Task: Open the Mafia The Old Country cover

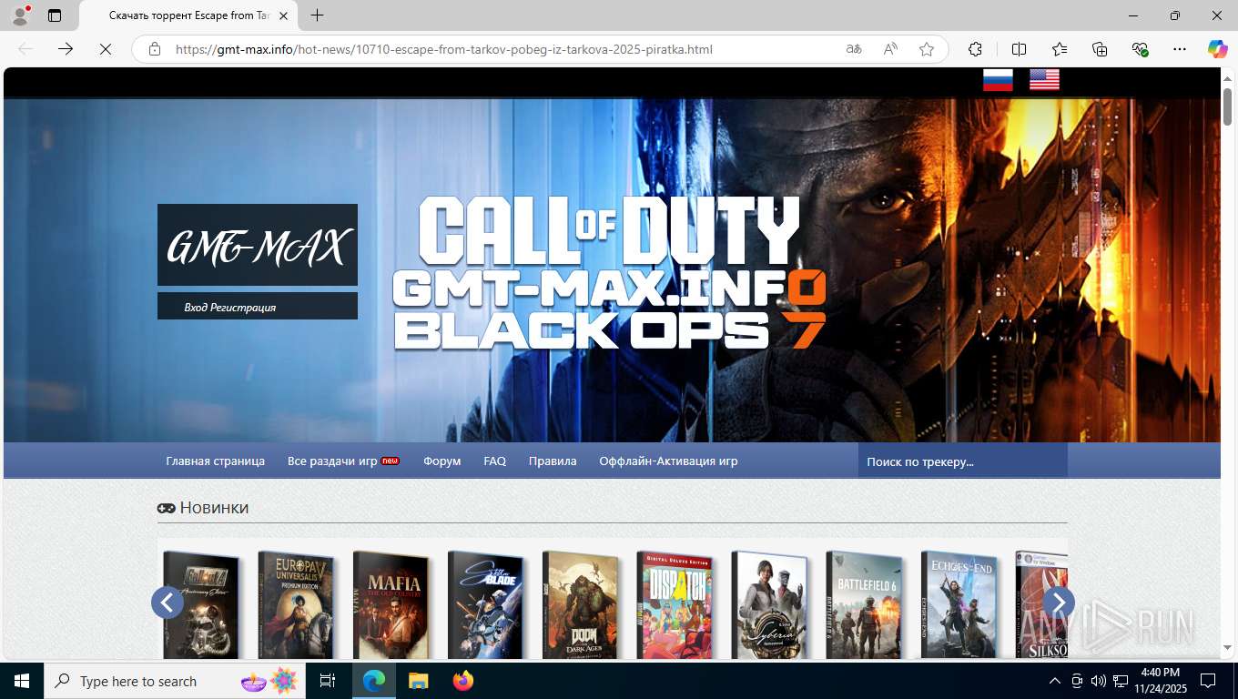Action: (391, 604)
